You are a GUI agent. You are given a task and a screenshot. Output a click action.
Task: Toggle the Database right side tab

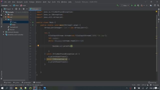(x=159, y=12)
